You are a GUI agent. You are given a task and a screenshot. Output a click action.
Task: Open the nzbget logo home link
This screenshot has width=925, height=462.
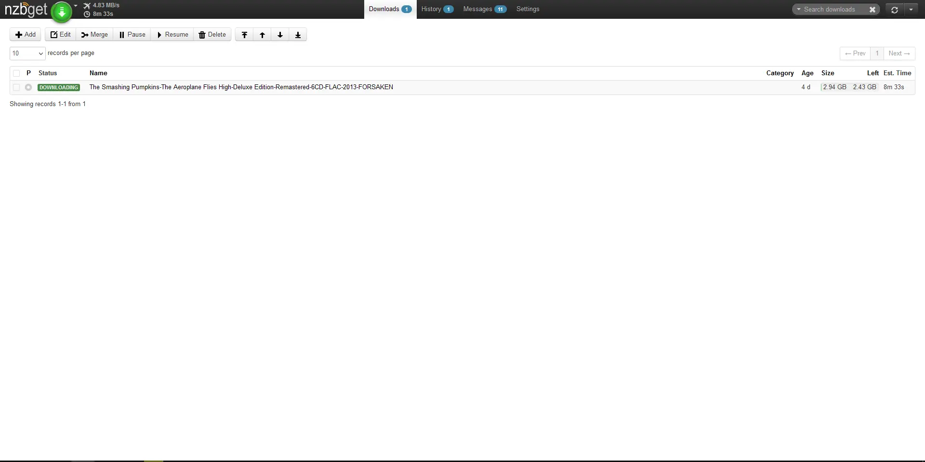pos(26,10)
